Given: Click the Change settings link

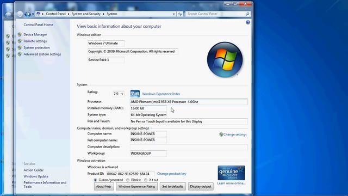Looking at the screenshot, I should 235,134.
